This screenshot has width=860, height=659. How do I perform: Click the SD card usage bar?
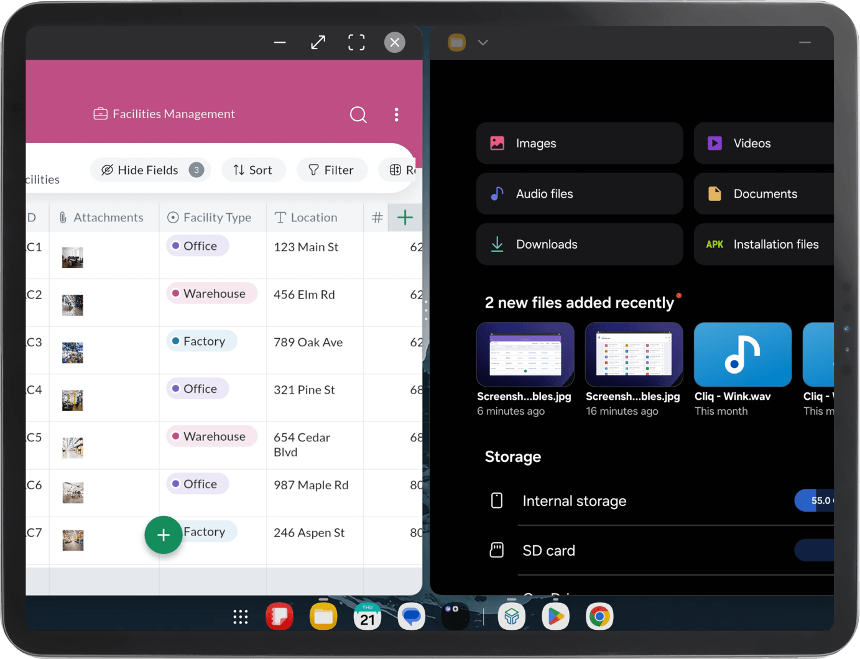pos(814,550)
